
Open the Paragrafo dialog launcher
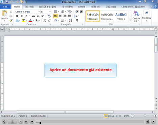point(82,24)
